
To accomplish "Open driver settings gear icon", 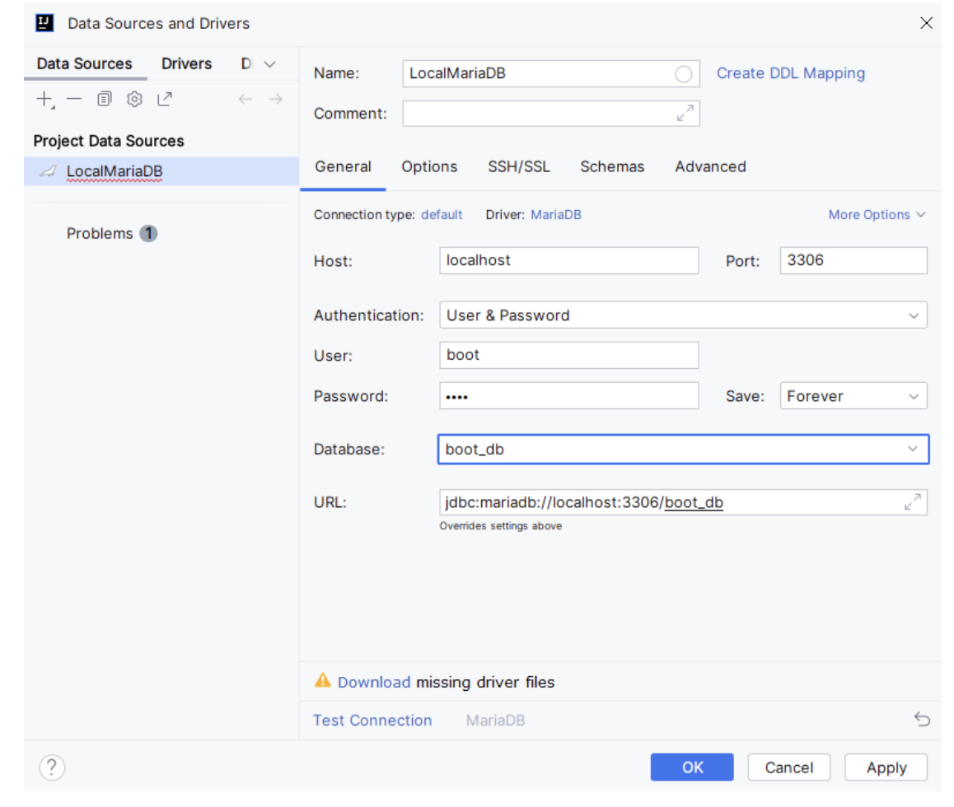I will (134, 99).
